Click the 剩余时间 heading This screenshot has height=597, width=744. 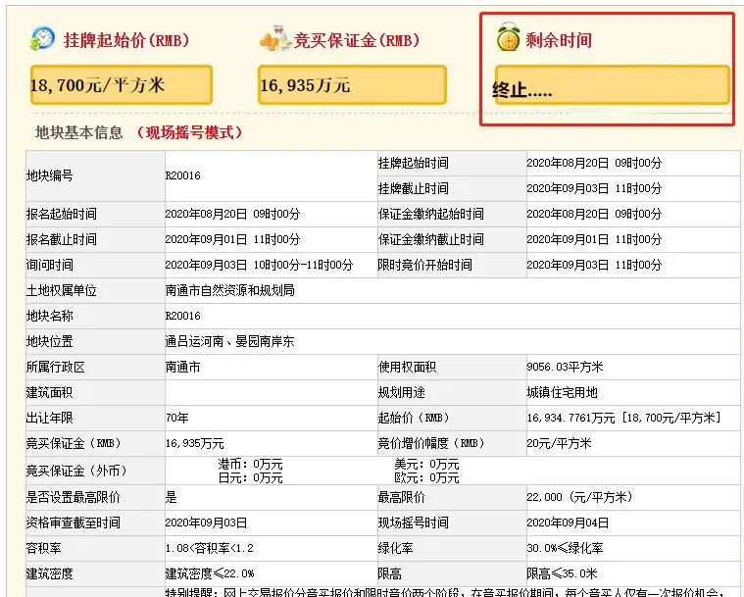[x=559, y=40]
